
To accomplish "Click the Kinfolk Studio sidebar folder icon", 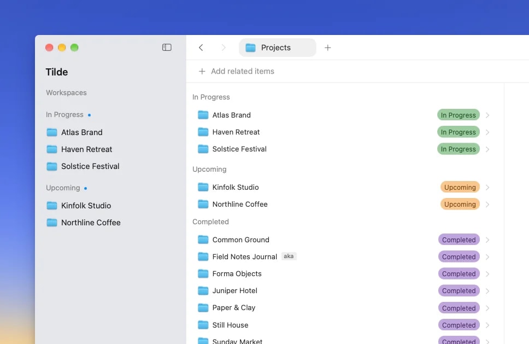I will [51, 206].
